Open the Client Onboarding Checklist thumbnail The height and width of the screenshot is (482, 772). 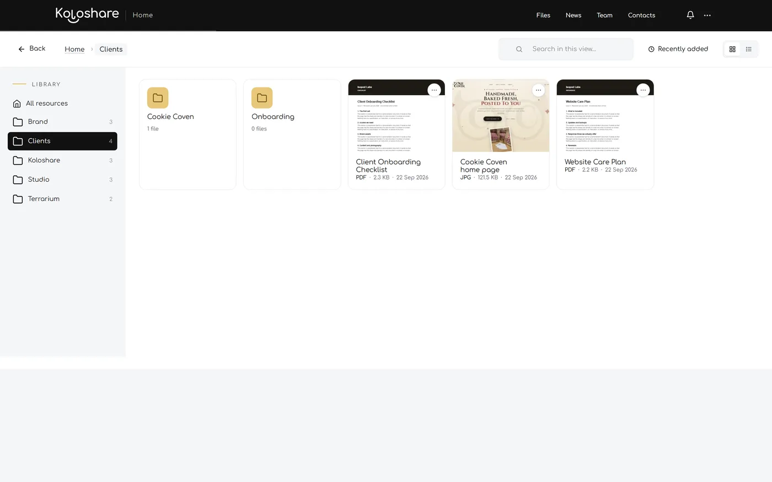(396, 116)
